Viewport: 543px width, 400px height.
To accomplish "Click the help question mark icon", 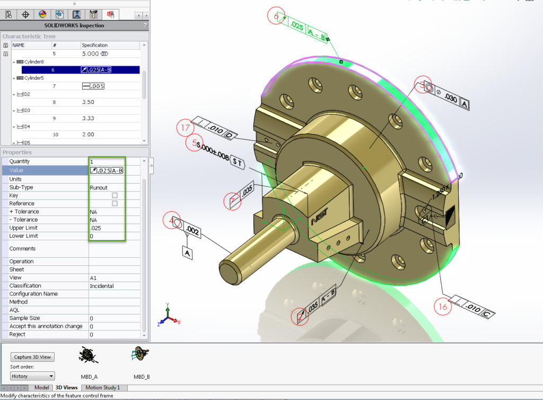I will click(x=145, y=25).
